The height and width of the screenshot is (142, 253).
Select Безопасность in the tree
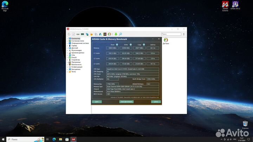pos(76,65)
